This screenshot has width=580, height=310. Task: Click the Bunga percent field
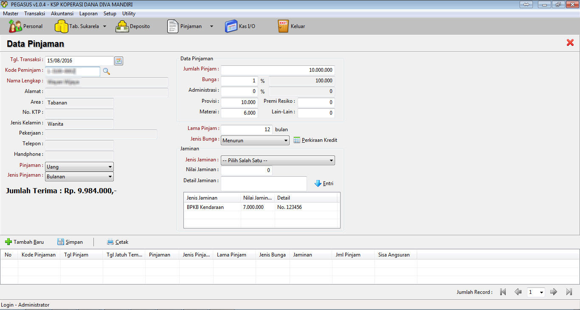coord(239,81)
